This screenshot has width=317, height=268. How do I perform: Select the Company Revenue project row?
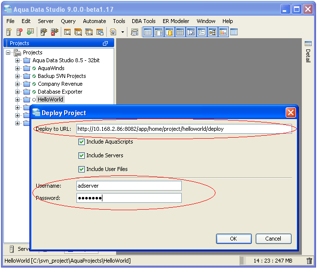pos(60,84)
